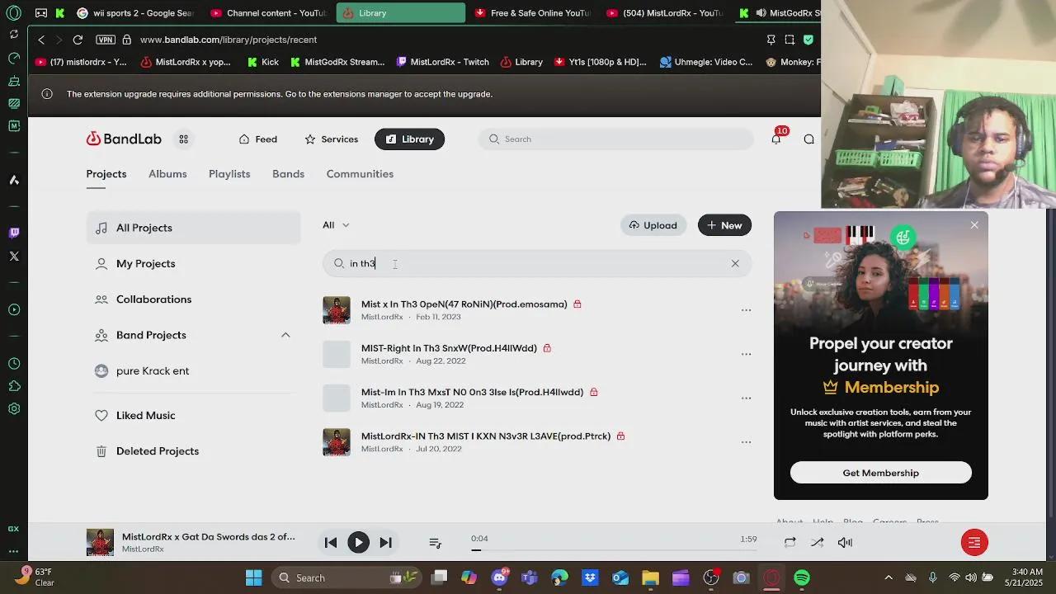
Task: Switch to the Bands tab
Action: tap(288, 174)
